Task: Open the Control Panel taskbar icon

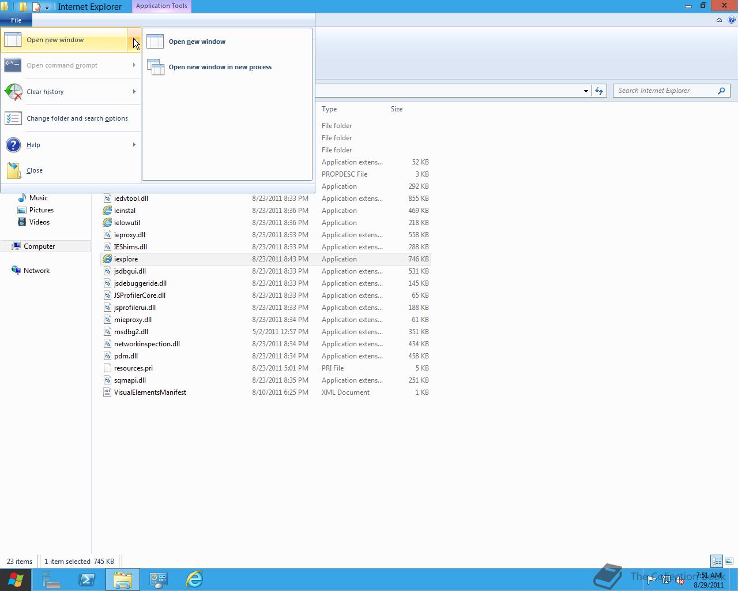Action: 159,579
